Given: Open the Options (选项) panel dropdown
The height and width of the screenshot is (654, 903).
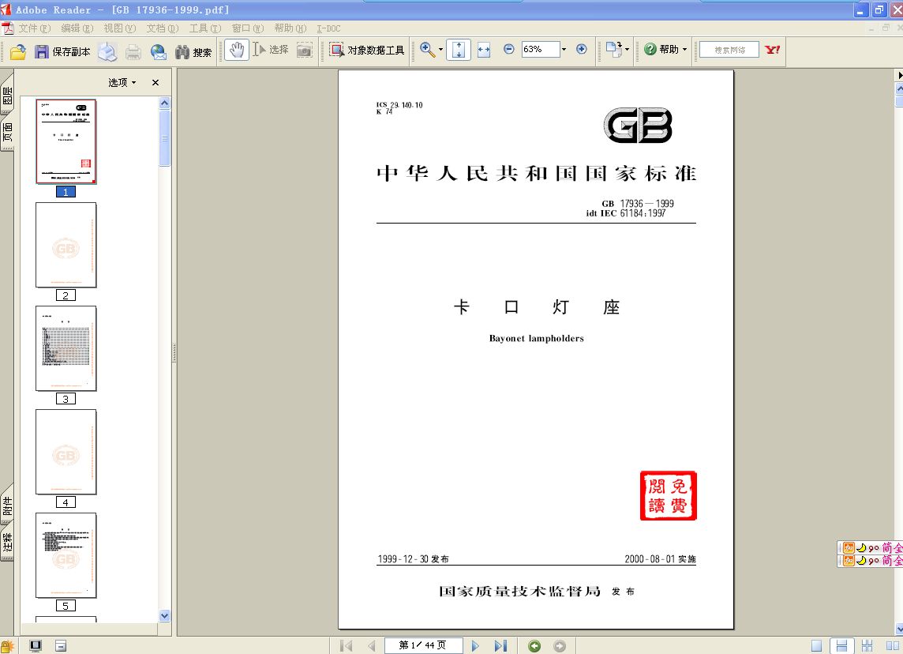Looking at the screenshot, I should (x=122, y=82).
